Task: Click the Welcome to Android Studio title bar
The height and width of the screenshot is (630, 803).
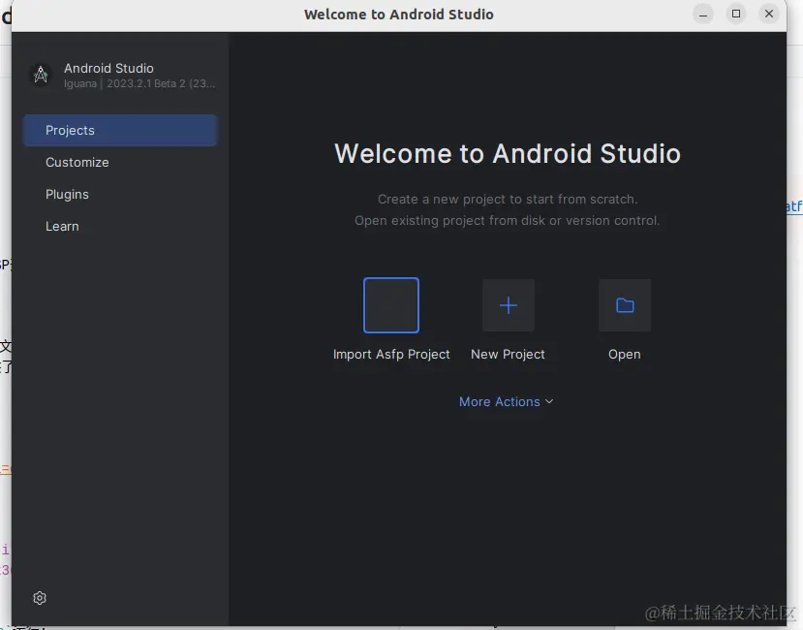Action: 399,14
